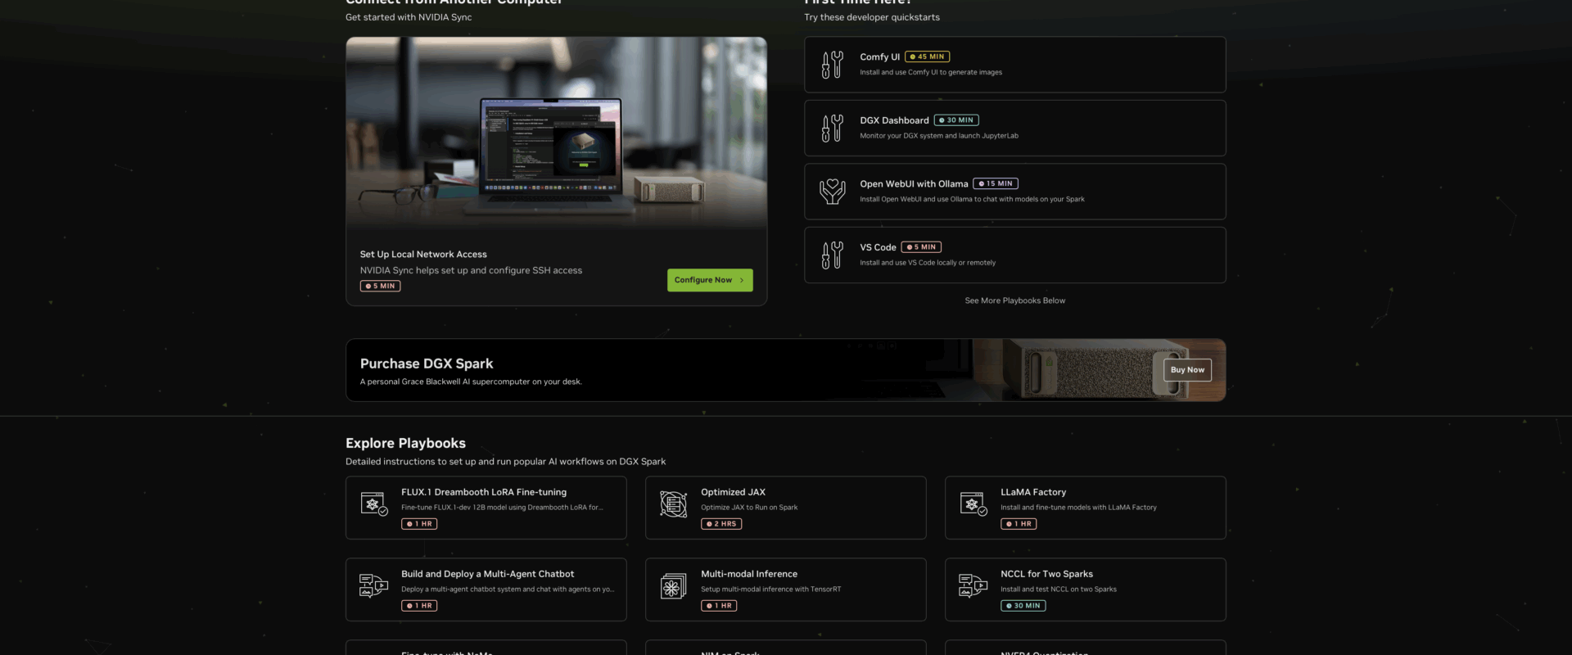Click the VS Code tools icon
Viewport: 1572px width, 655px height.
(832, 255)
